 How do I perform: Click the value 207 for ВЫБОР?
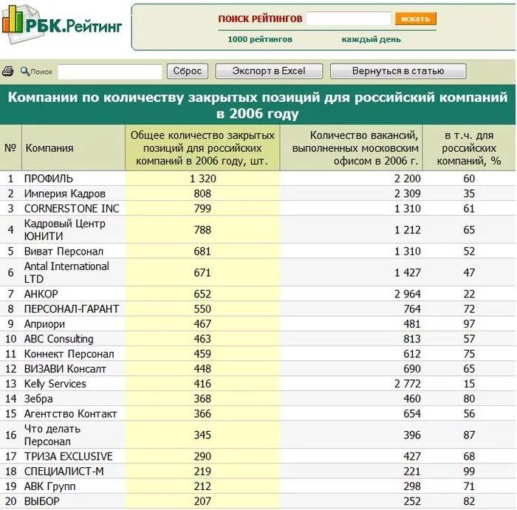point(202,501)
